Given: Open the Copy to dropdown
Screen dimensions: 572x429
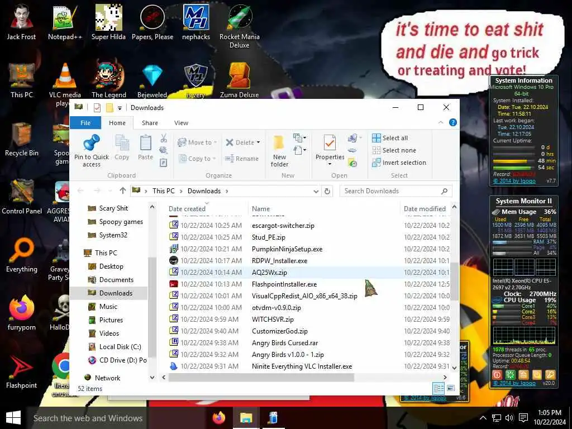Looking at the screenshot, I should (197, 158).
